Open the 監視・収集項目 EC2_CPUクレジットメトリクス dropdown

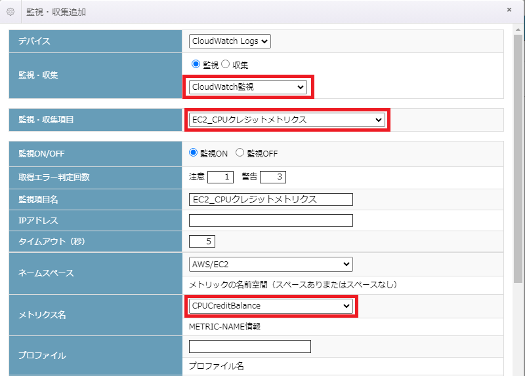click(x=287, y=120)
